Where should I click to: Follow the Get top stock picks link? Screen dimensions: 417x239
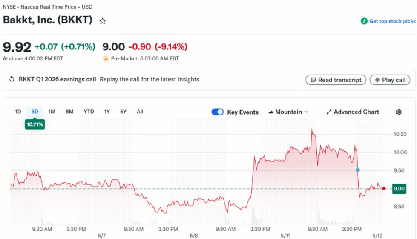click(392, 21)
